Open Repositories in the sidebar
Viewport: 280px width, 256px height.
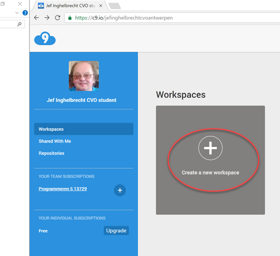point(51,153)
